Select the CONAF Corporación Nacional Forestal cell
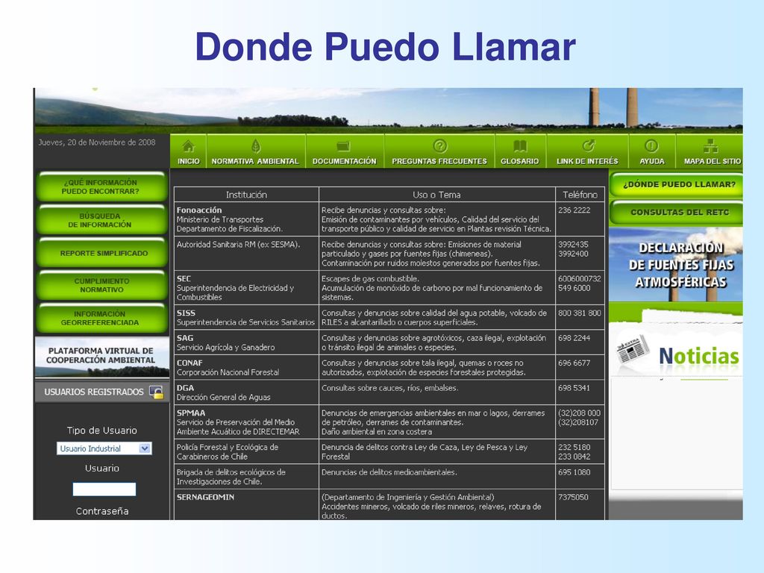 pyautogui.click(x=246, y=367)
